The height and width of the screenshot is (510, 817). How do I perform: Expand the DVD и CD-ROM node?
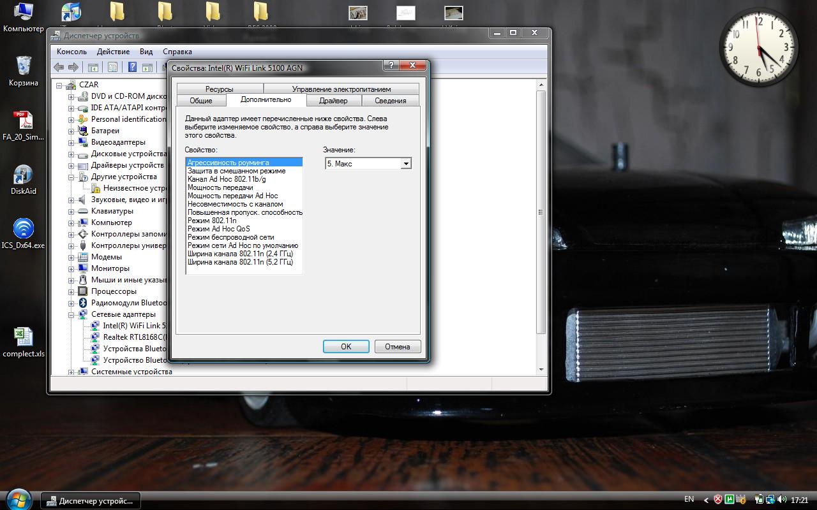point(71,96)
